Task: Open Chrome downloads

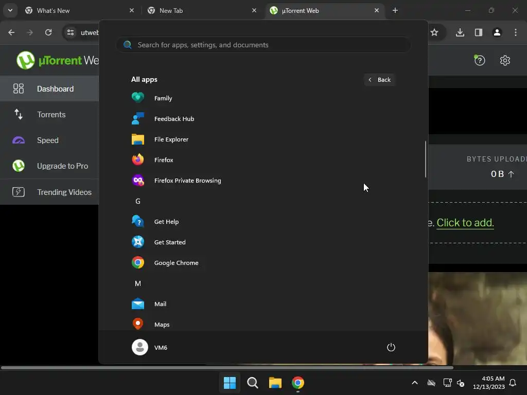Action: tap(460, 32)
